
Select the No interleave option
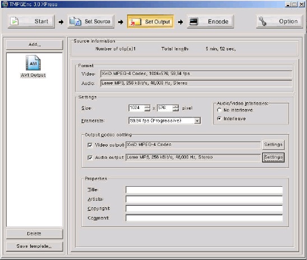point(219,110)
